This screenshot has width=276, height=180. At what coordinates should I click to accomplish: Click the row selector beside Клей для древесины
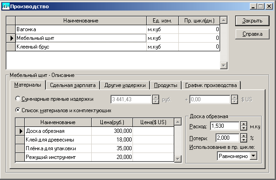pyautogui.click(x=20, y=140)
